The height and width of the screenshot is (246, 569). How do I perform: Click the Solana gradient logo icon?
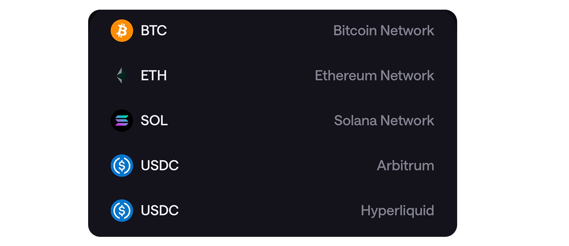(122, 120)
